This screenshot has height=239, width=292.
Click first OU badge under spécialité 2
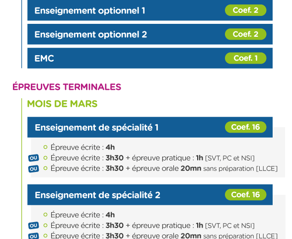(x=34, y=226)
